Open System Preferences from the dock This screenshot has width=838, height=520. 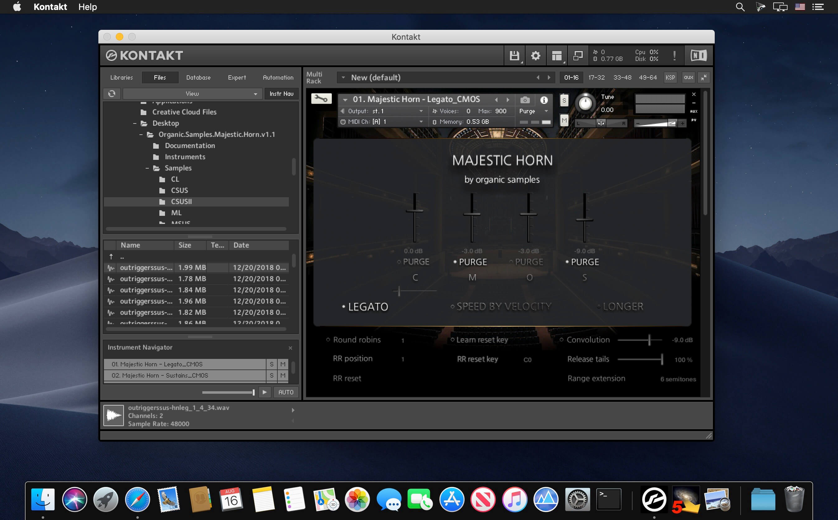coord(577,499)
